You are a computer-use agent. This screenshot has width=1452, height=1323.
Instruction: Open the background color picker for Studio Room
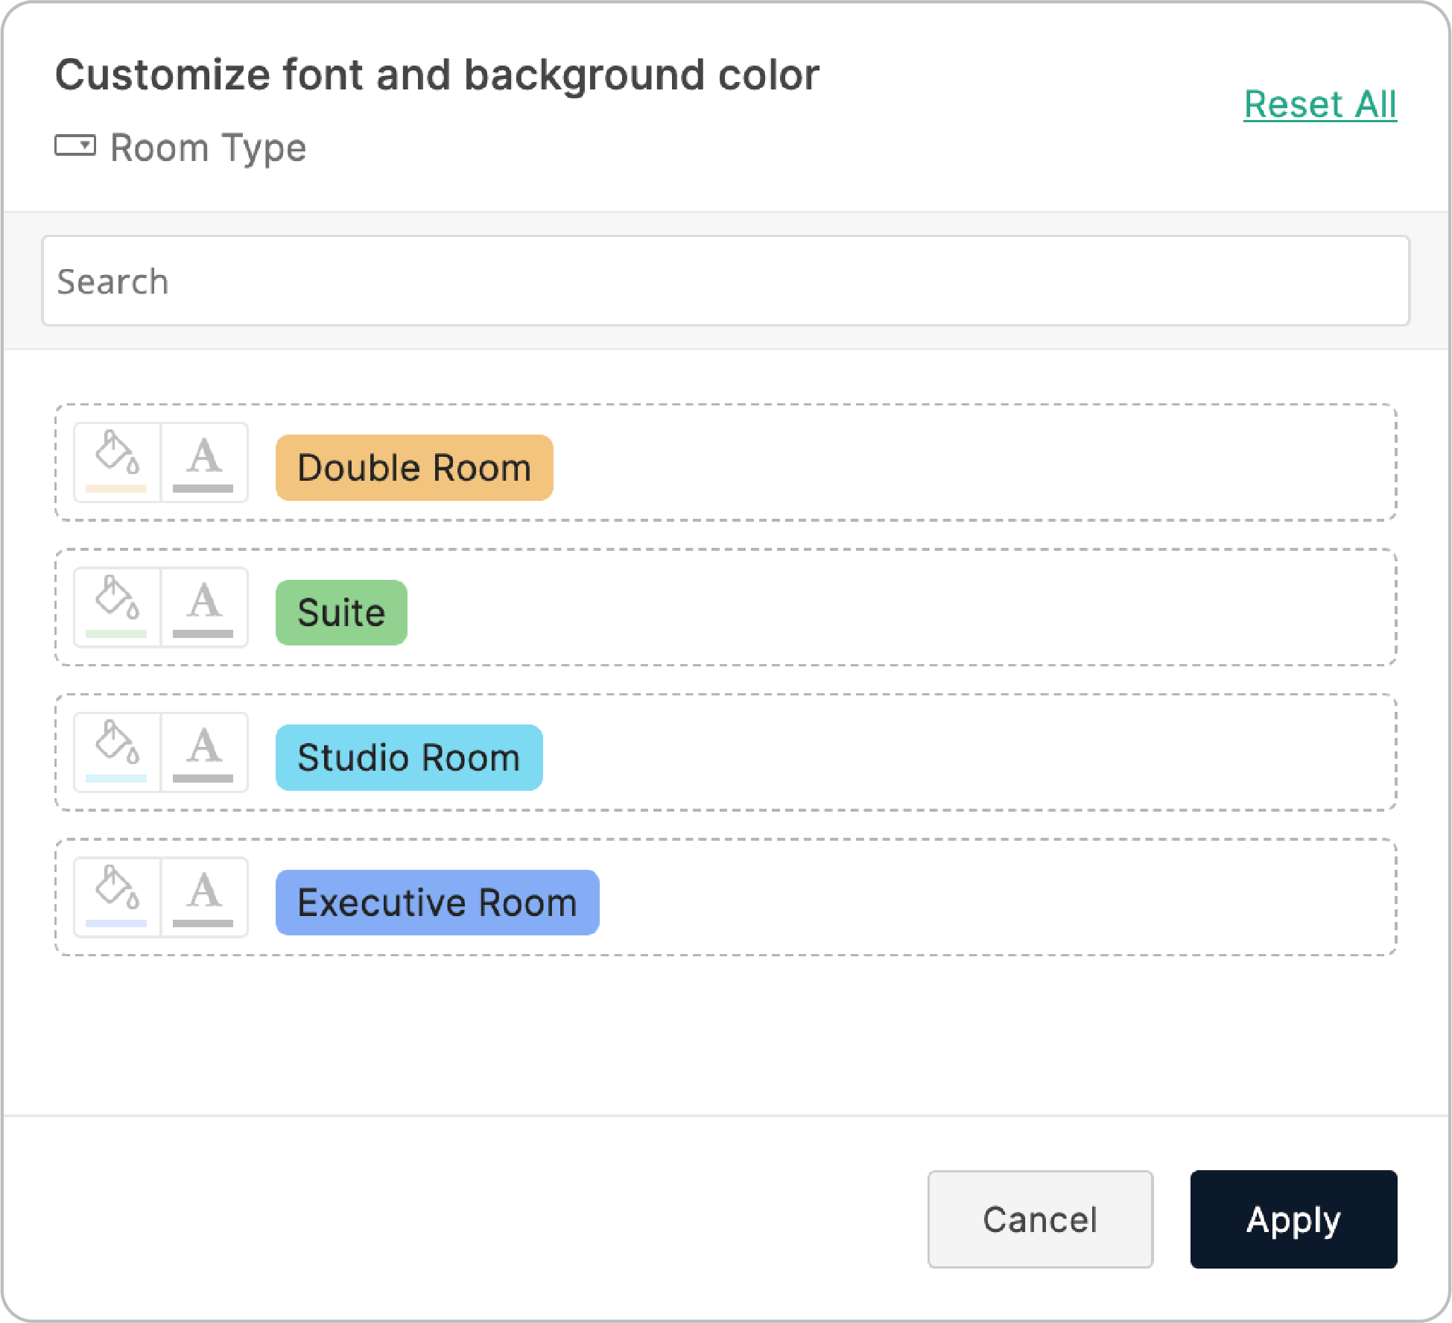(x=115, y=752)
